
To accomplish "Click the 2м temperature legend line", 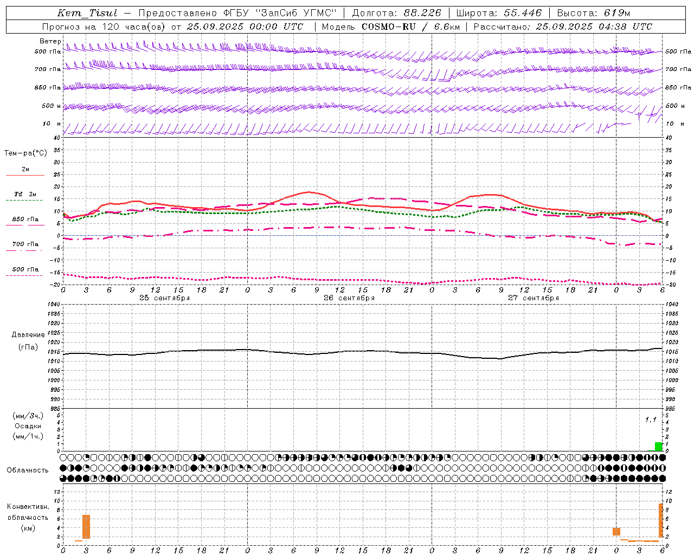I will [25, 175].
